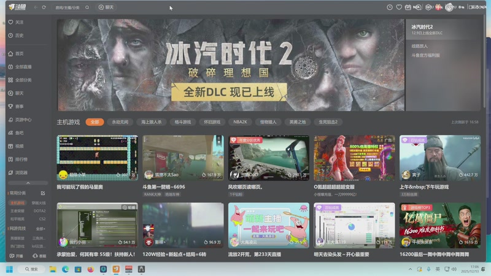Click the refresh icon in the title bar
Viewport: 491px width, 276px height.
click(44, 7)
